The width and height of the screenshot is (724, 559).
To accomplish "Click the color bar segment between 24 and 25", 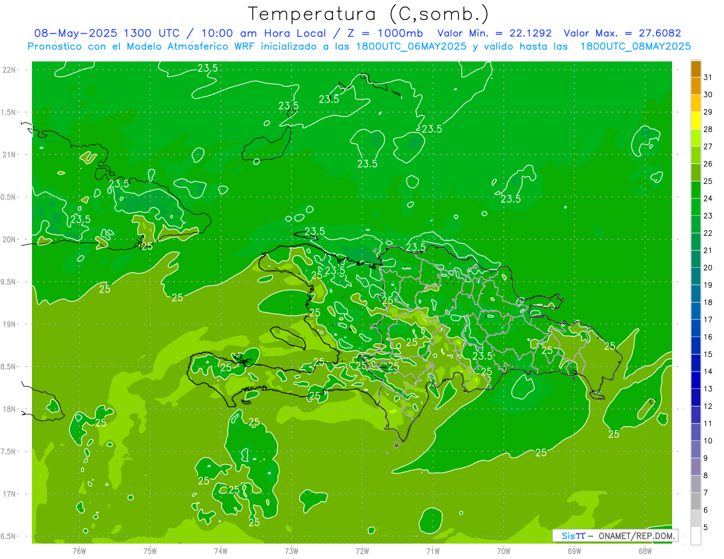I will (696, 189).
